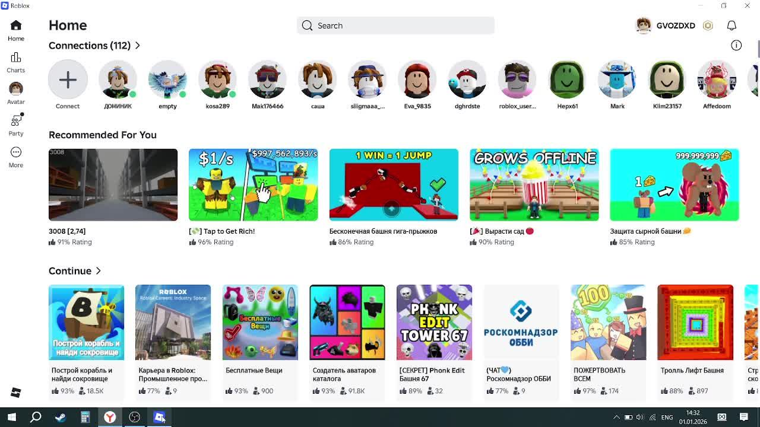Screen dimensions: 760x427
Task: Open саша's avatar
Action: tap(318, 79)
